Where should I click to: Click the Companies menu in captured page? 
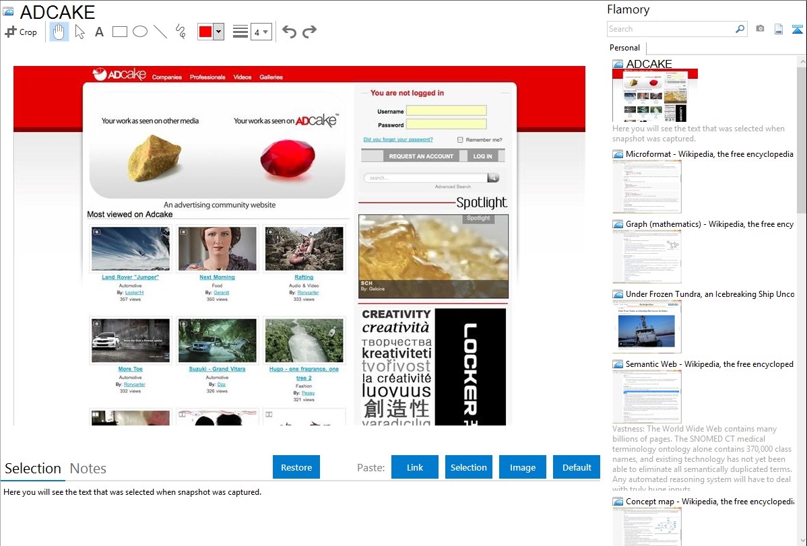click(x=167, y=77)
